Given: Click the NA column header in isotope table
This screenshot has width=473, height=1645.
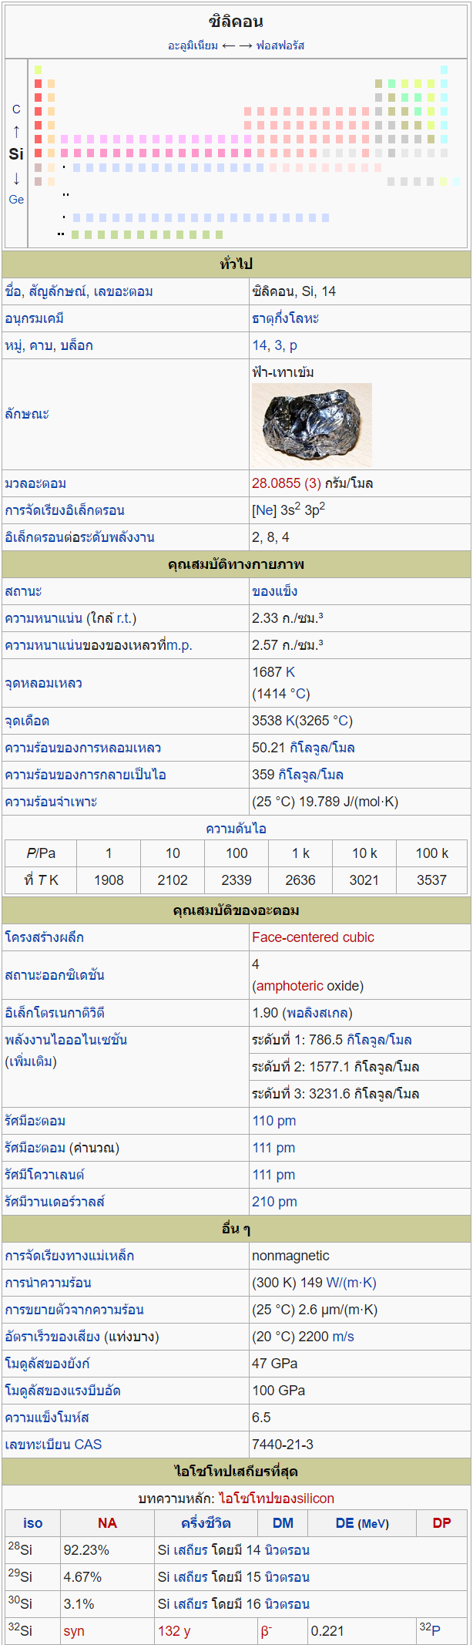Looking at the screenshot, I should 107,1523.
